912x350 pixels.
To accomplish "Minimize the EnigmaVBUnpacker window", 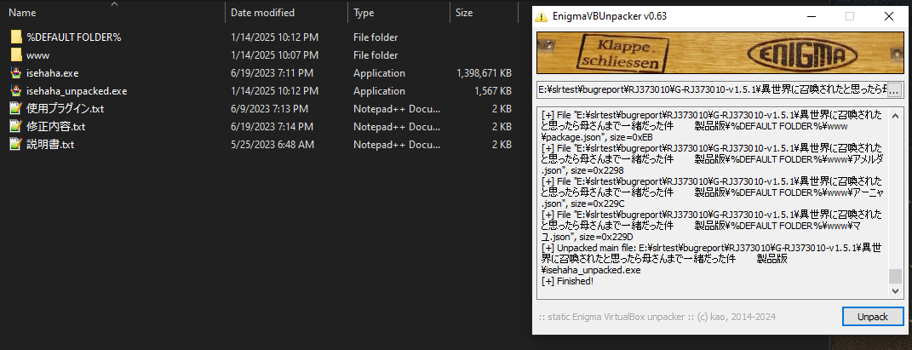I will [810, 16].
